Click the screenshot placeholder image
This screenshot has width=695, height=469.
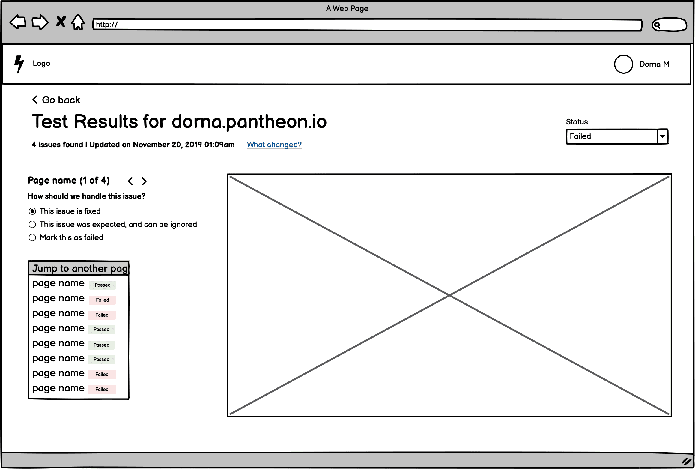tap(449, 295)
